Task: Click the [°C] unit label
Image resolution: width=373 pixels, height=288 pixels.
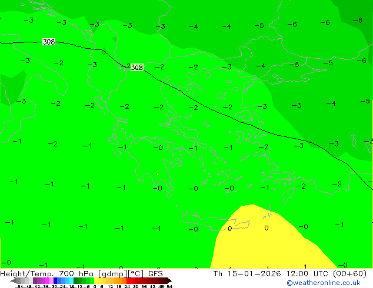Action: click(x=136, y=274)
